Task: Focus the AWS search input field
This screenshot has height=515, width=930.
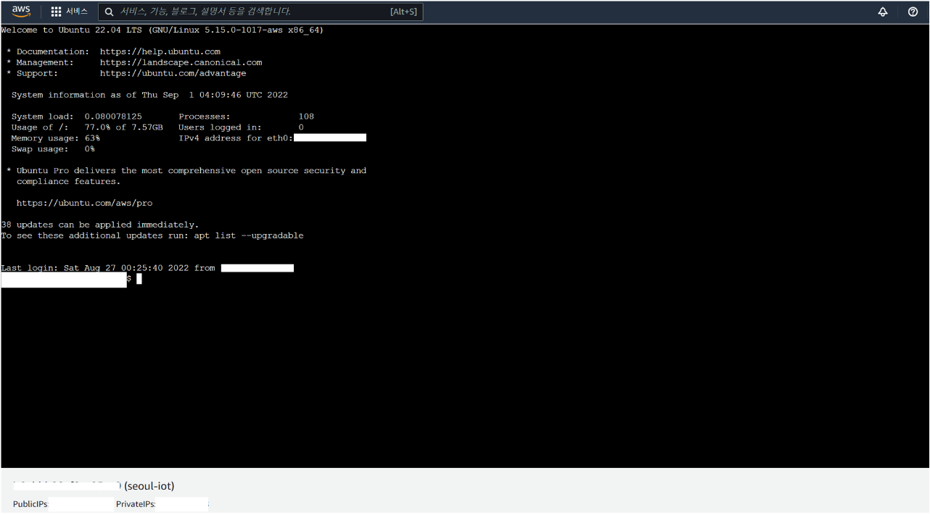Action: coord(260,12)
